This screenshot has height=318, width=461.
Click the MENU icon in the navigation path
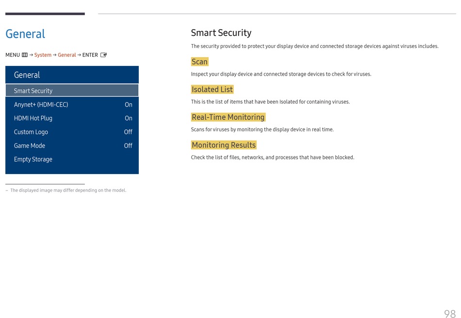tap(24, 55)
